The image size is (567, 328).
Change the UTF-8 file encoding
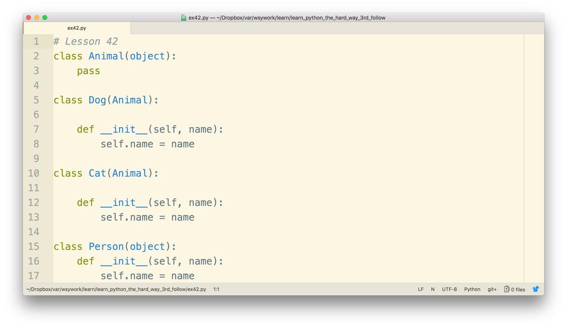[449, 289]
